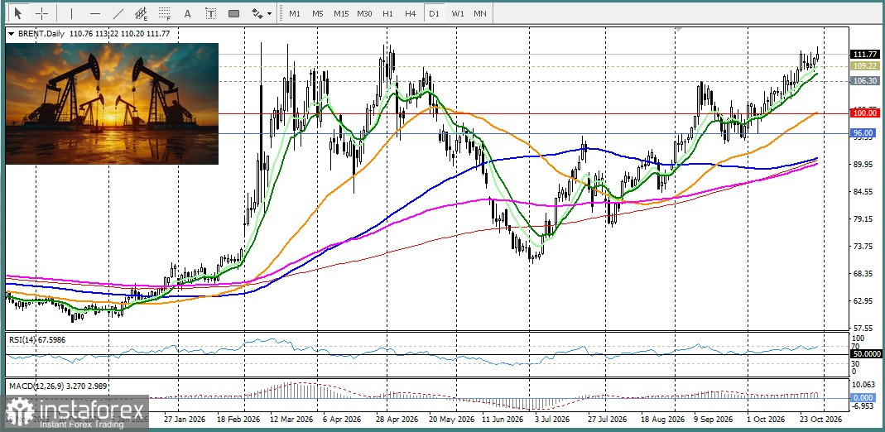Screen dimensions: 885x432
Task: Switch to H4 timeframe
Action: 411,13
